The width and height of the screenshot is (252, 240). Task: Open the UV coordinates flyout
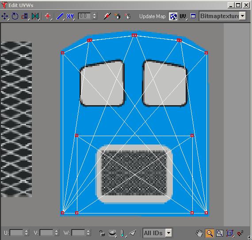click(x=183, y=16)
